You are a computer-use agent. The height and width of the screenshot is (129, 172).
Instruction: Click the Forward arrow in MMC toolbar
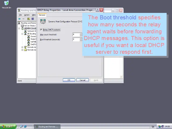click(23, 19)
